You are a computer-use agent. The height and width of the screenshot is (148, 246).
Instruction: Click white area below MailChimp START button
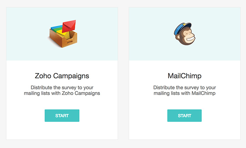184,130
